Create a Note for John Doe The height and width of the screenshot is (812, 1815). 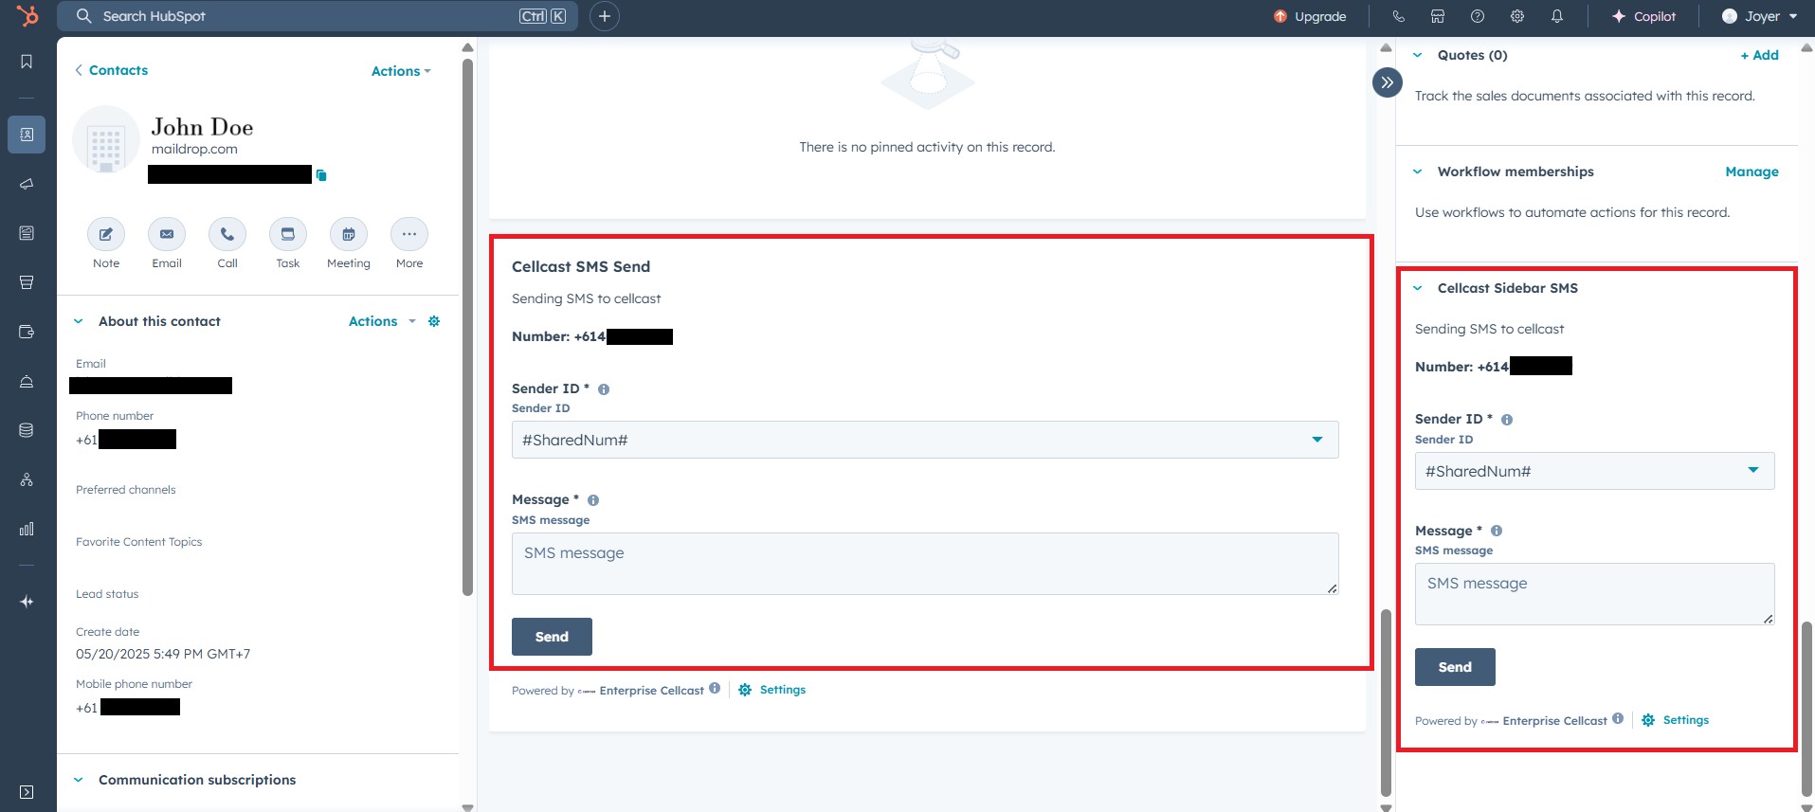click(106, 234)
